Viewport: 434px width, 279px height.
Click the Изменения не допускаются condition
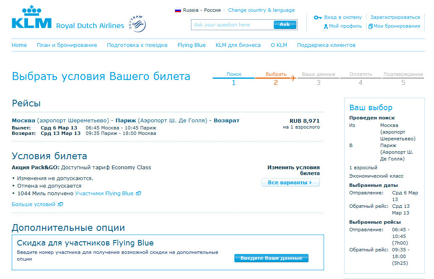pos(55,178)
